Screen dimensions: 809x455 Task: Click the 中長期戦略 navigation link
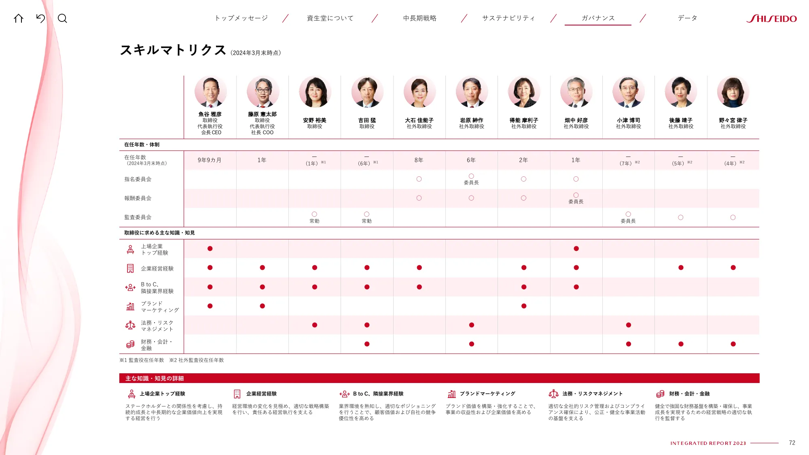tap(419, 18)
